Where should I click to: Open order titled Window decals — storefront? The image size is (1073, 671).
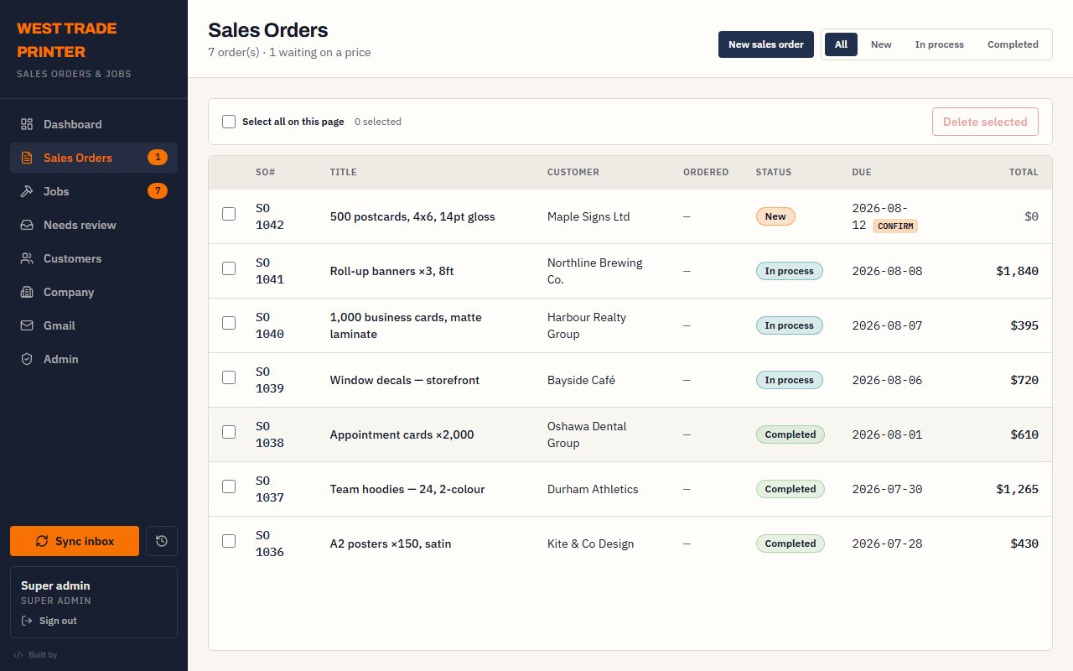tap(405, 380)
